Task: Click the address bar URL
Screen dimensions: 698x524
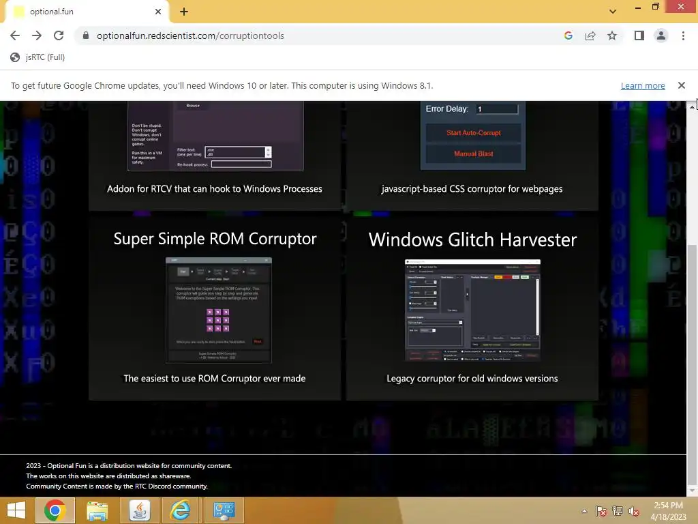Action: [x=190, y=35]
